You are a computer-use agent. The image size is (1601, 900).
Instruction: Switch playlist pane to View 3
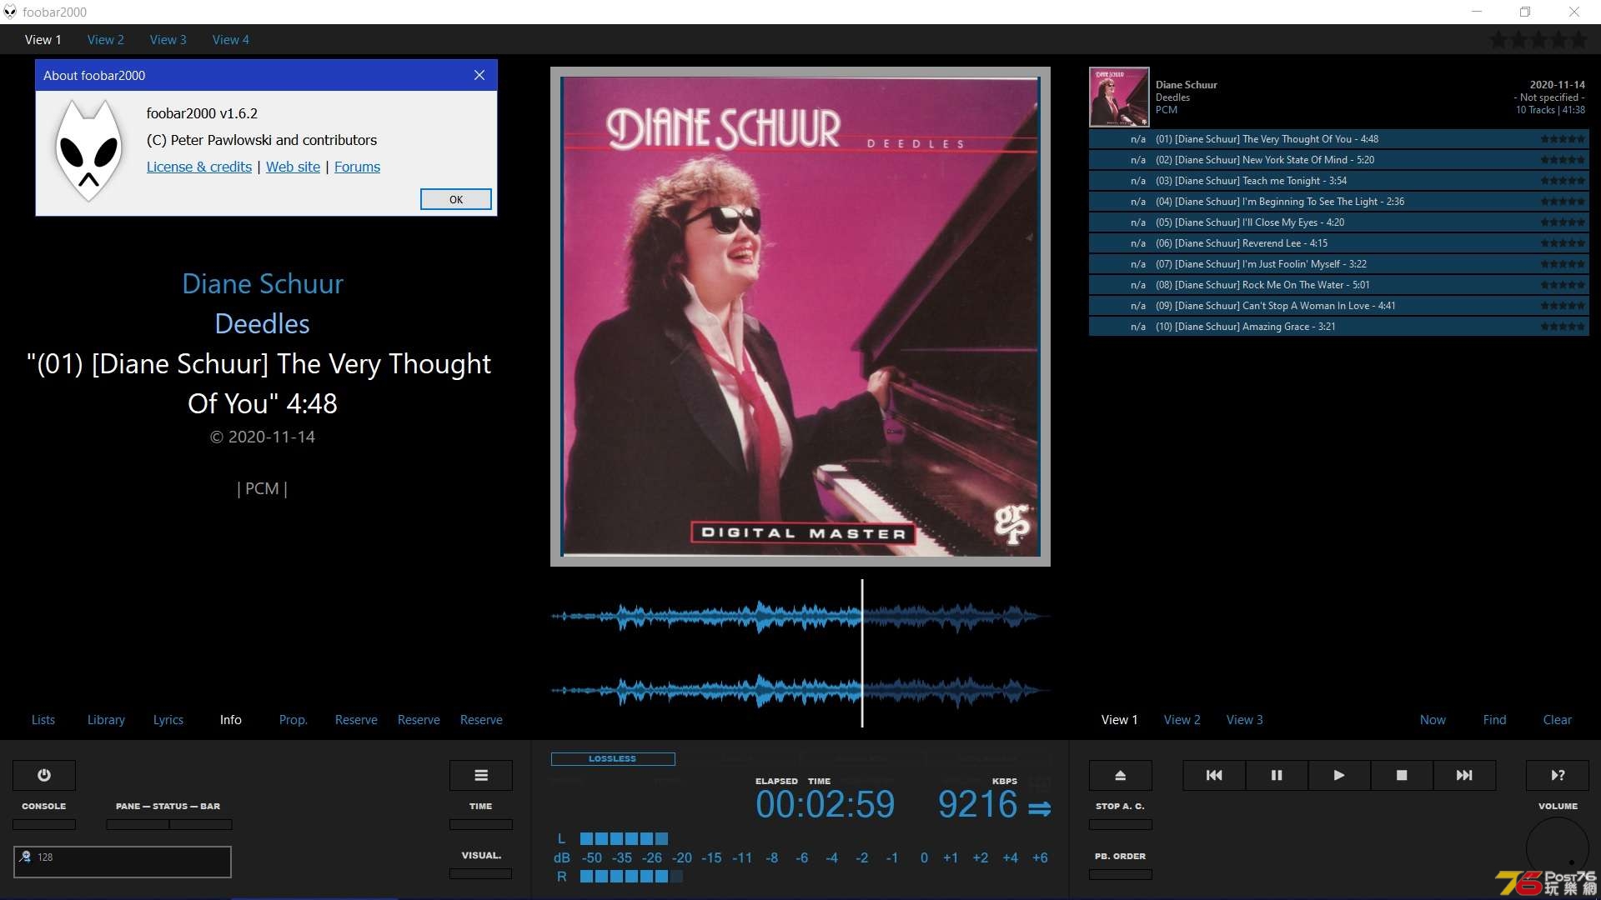tap(1245, 720)
